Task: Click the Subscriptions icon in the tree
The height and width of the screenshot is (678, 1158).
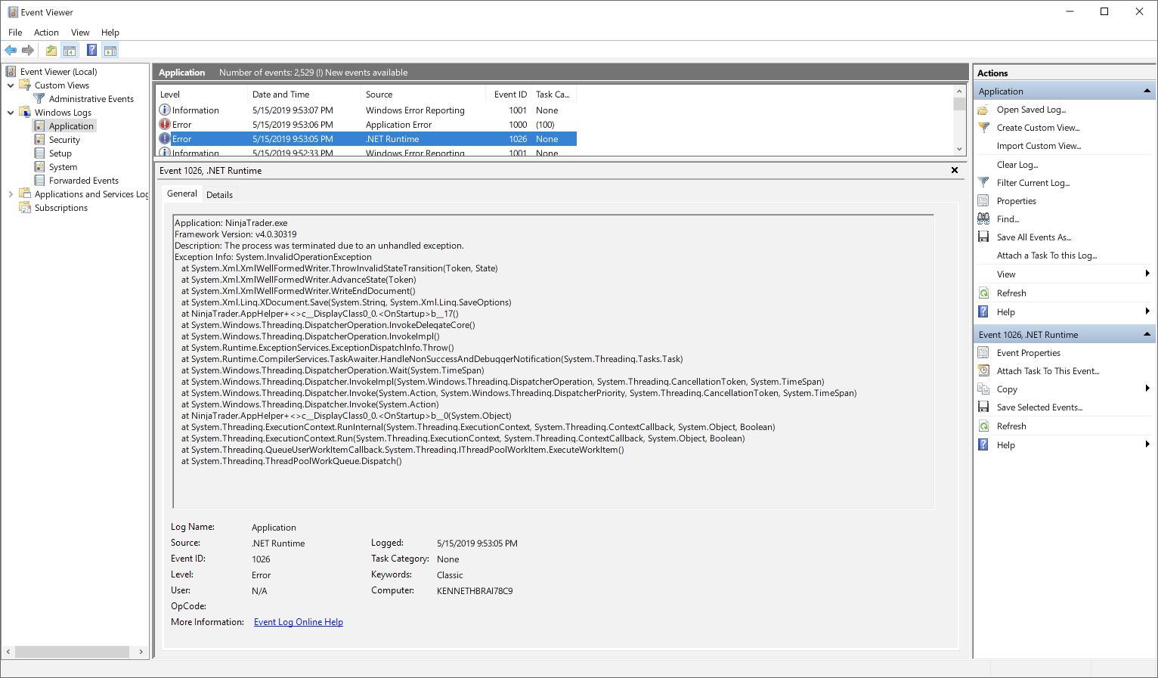Action: tap(25, 208)
